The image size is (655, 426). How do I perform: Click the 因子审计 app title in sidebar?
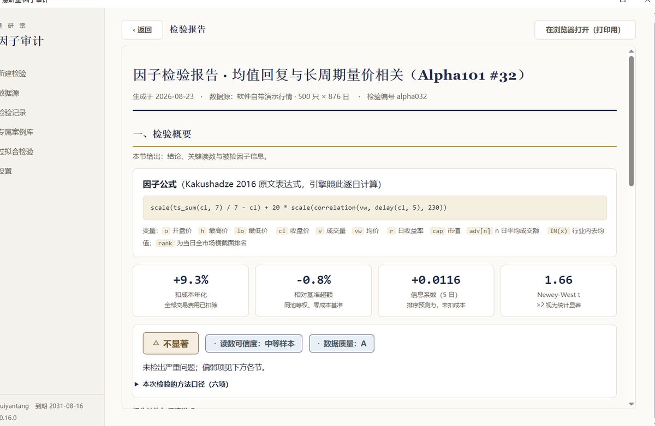pyautogui.click(x=21, y=41)
